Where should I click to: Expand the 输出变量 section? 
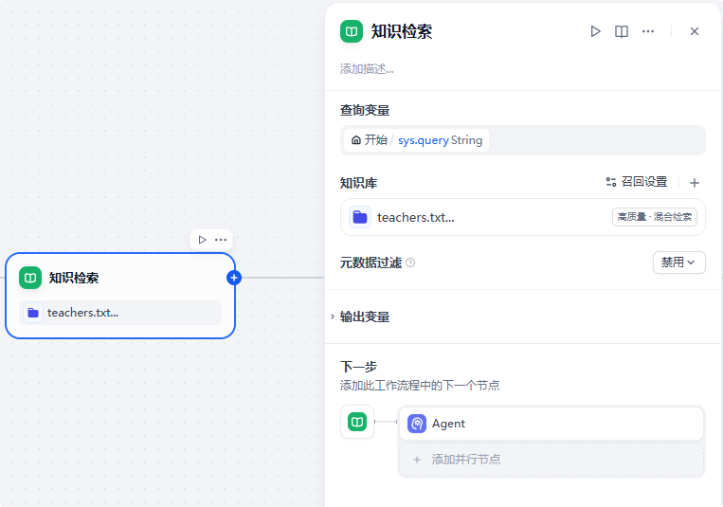365,317
